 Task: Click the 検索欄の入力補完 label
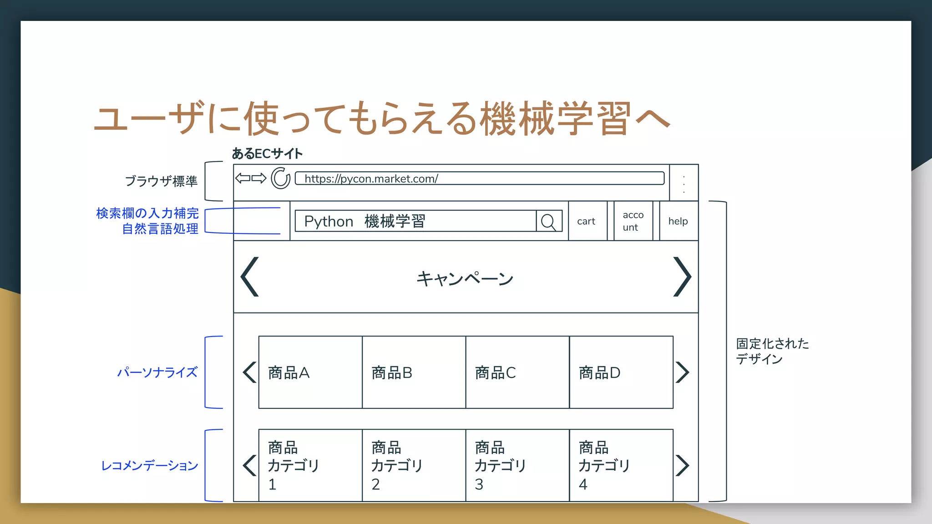[x=147, y=213]
